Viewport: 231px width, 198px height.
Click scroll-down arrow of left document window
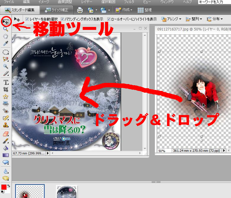click(145, 148)
